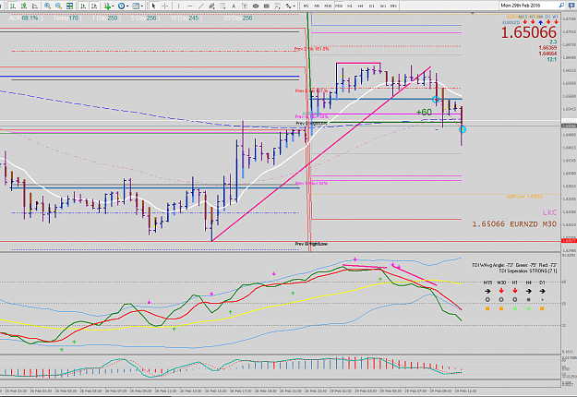
Task: Click the green '+60' pips label
Action: point(424,112)
